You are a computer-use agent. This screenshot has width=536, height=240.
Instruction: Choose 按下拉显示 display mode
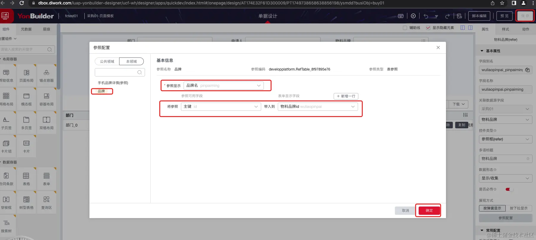(518, 208)
